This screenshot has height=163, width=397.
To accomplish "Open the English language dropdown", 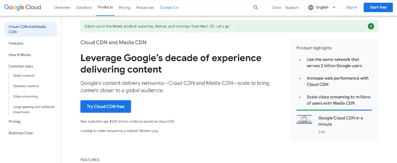I will [322, 8].
